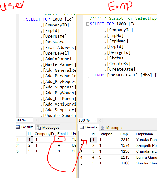This screenshot has height=178, width=157.
Task: Click EmpNo 2219 in the Lahiru row
Action: point(127,157)
